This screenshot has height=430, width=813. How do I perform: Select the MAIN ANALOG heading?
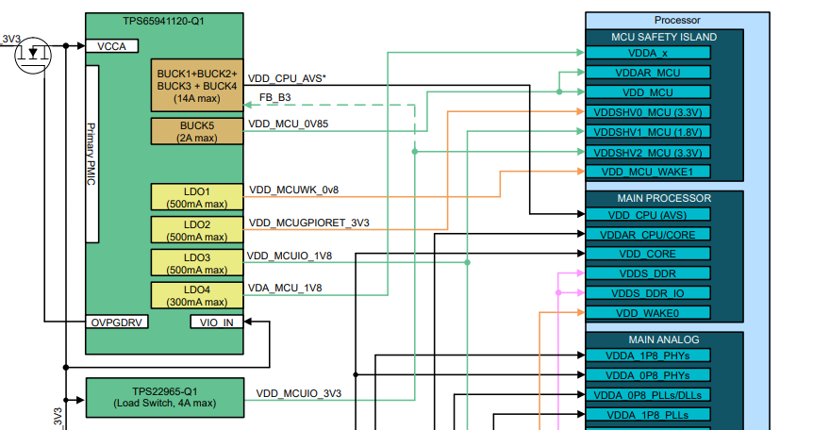[664, 339]
